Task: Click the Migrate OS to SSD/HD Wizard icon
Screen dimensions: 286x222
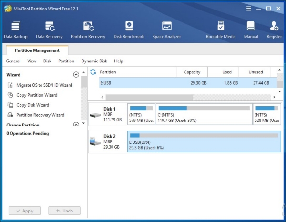Action: tap(10, 85)
